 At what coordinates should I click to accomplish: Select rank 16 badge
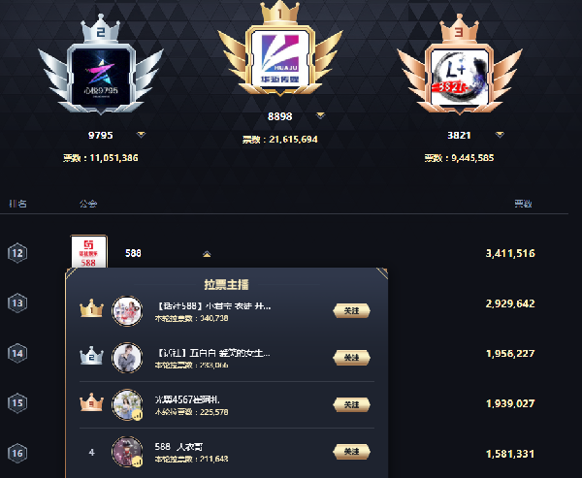pyautogui.click(x=17, y=453)
